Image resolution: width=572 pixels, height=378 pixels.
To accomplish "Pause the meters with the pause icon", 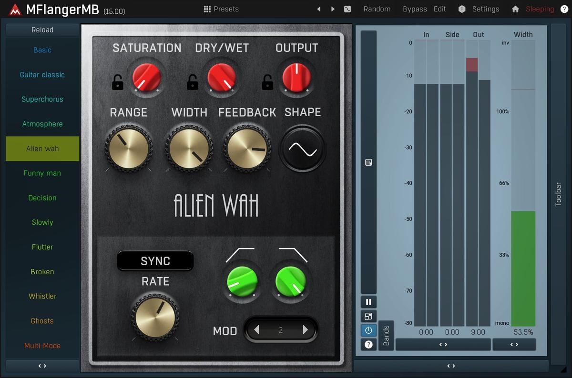I will pos(368,302).
